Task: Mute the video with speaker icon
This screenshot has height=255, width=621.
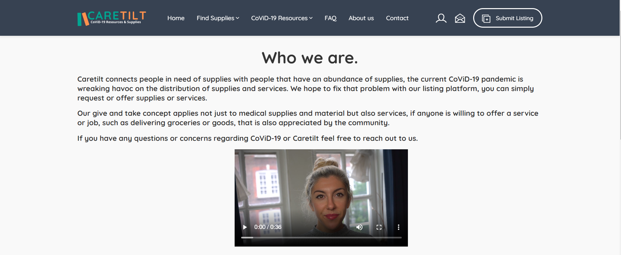Action: pyautogui.click(x=359, y=227)
